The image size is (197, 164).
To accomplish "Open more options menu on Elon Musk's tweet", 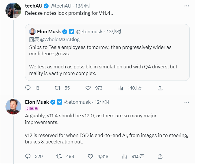I will click(x=187, y=102).
